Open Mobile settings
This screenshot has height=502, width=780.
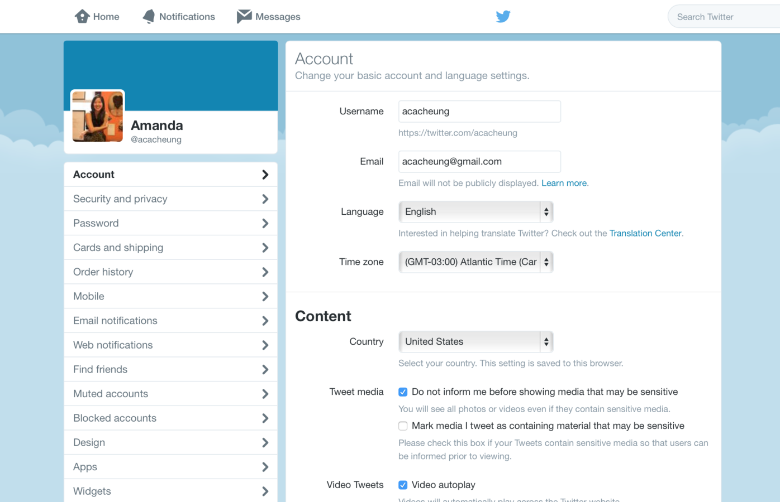click(x=171, y=296)
